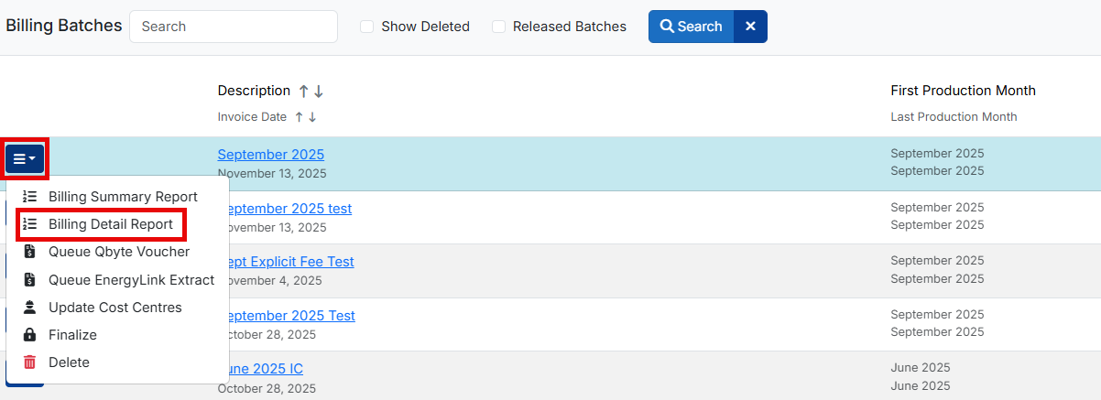Select the Finalize menu option
Screen dimensions: 1101x400
(72, 335)
